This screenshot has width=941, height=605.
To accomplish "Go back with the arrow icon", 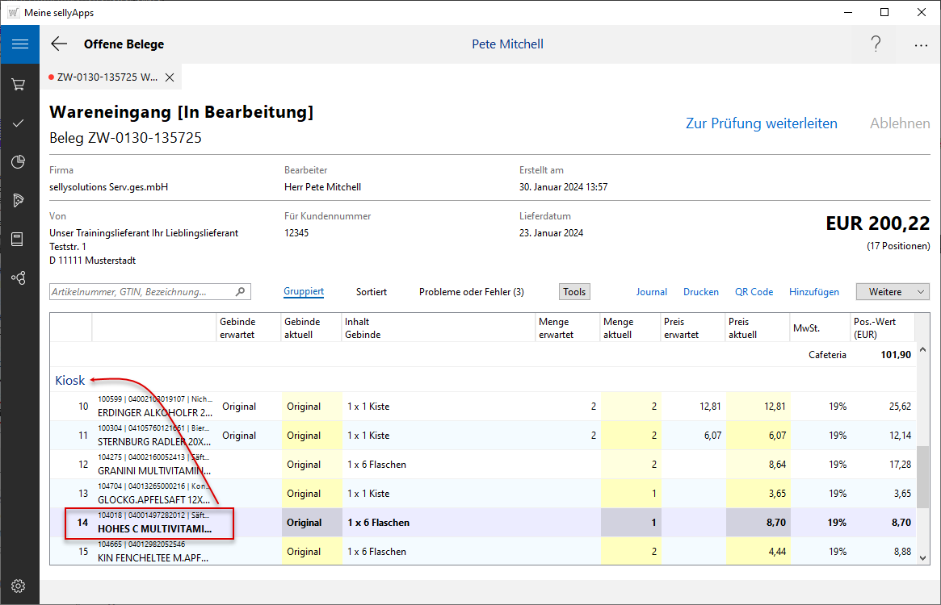I will tap(59, 44).
